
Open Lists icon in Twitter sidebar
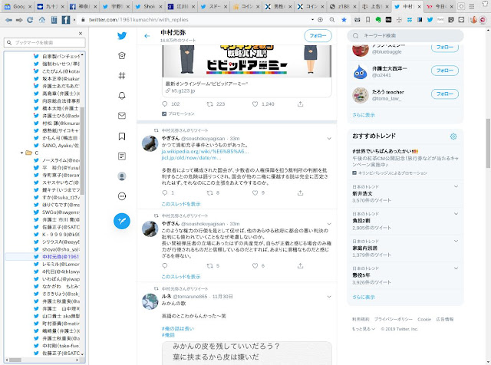tap(122, 156)
